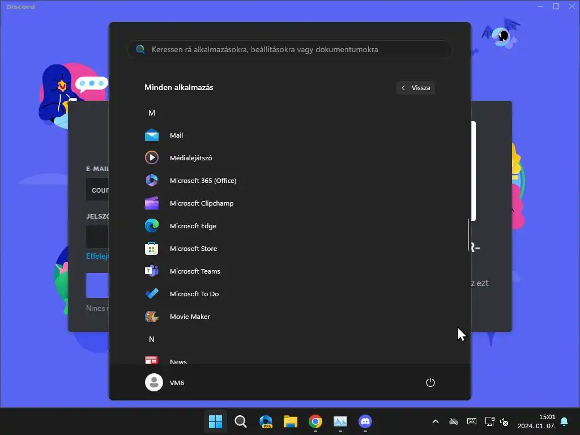Jump to letter N section header
The width and height of the screenshot is (580, 435).
(x=152, y=339)
